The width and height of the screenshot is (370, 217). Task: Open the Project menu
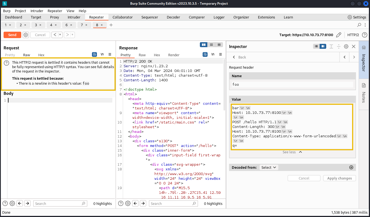[20, 11]
